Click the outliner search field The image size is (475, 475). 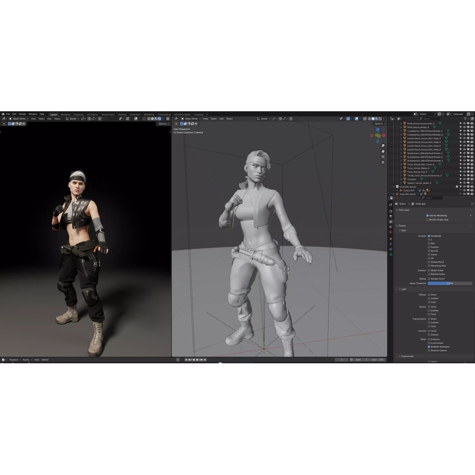pos(430,119)
